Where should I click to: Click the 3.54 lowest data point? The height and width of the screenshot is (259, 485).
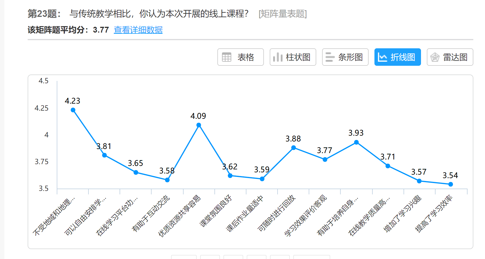(450, 184)
